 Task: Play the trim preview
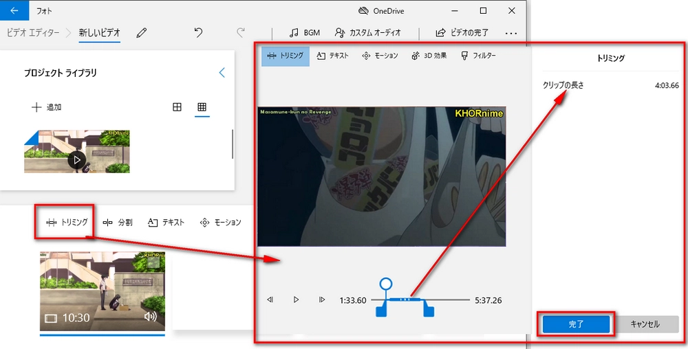[x=296, y=300]
